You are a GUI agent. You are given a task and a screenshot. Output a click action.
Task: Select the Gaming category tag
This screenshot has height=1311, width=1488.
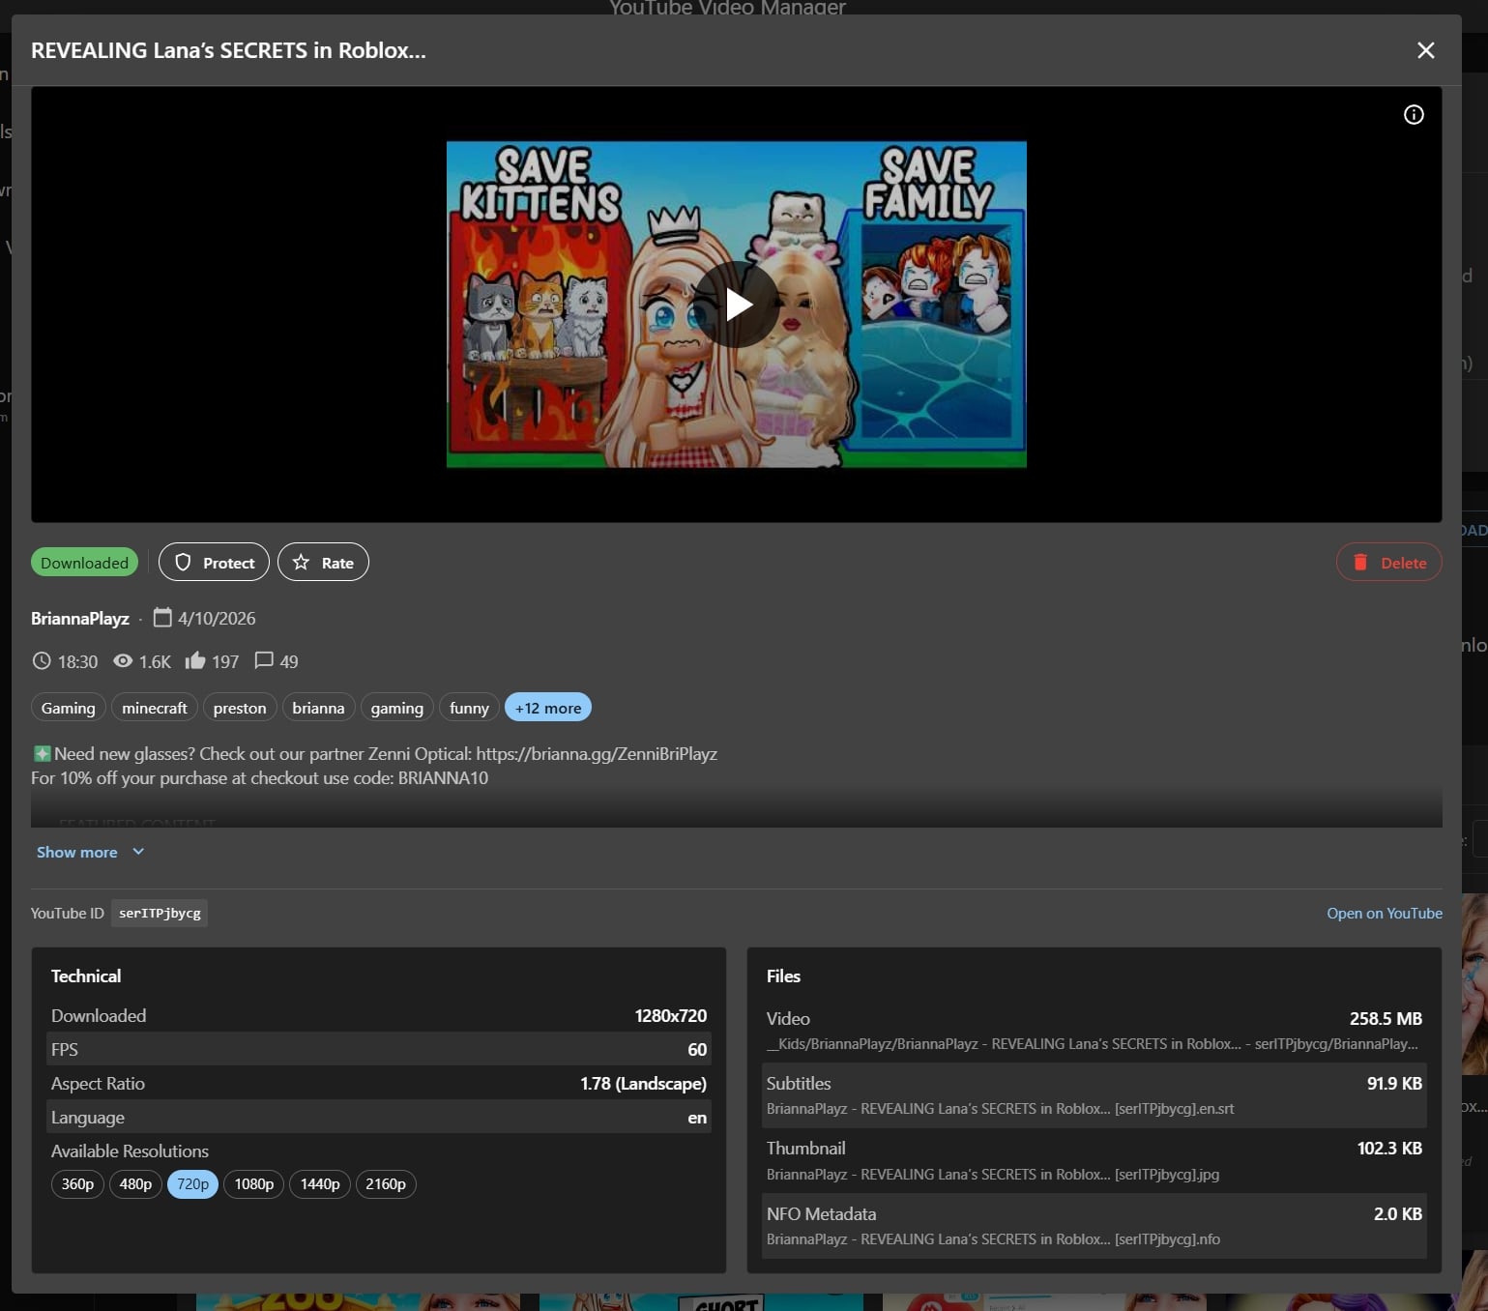coord(67,707)
